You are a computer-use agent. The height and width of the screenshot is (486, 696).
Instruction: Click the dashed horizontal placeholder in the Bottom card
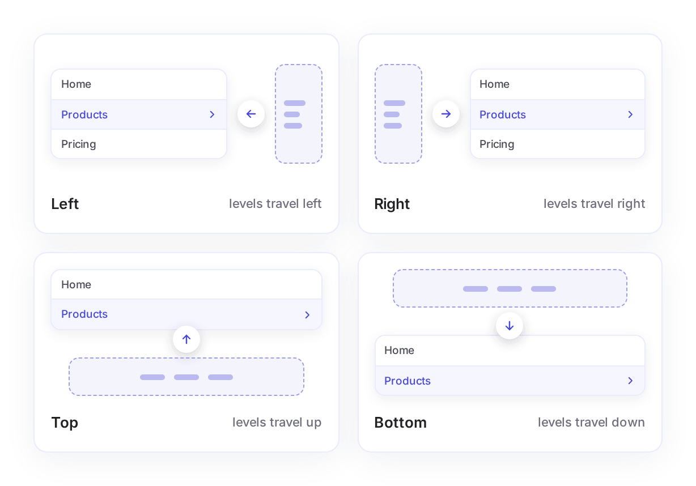510,288
